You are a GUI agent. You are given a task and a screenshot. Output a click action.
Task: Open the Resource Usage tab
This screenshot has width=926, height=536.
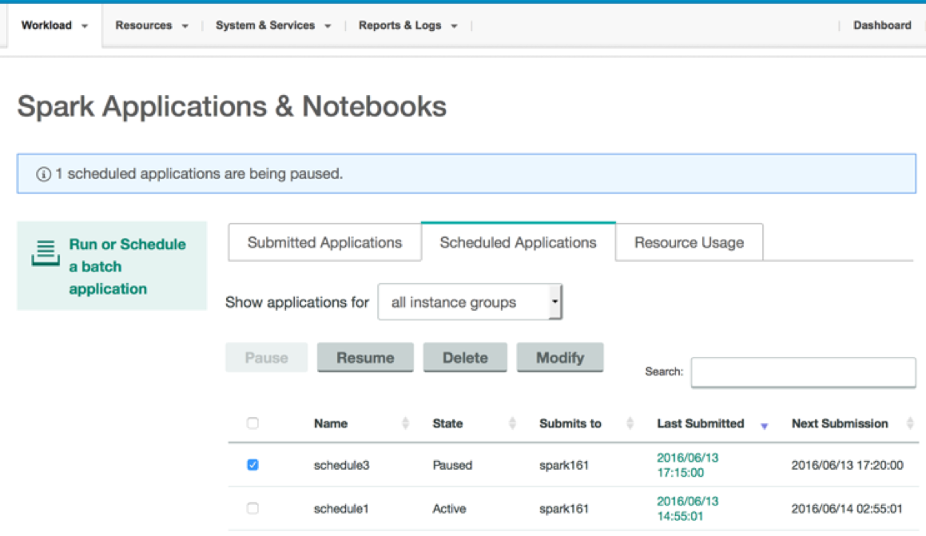[x=690, y=243]
